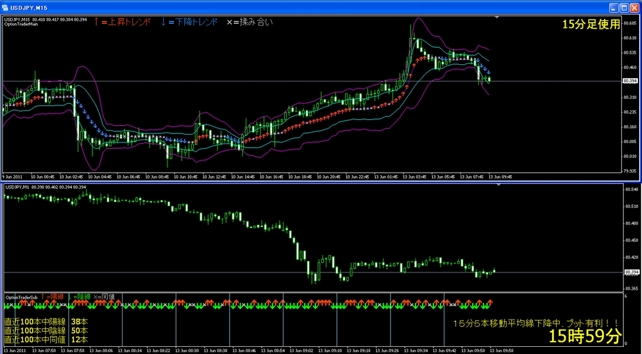
Task: Close the USDJPY,M15 chart window
Action: click(x=634, y=7)
